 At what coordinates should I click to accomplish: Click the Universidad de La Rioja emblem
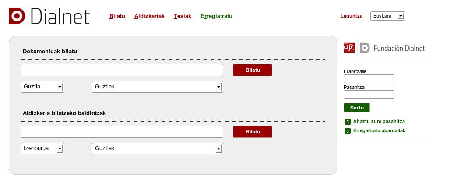(x=349, y=48)
